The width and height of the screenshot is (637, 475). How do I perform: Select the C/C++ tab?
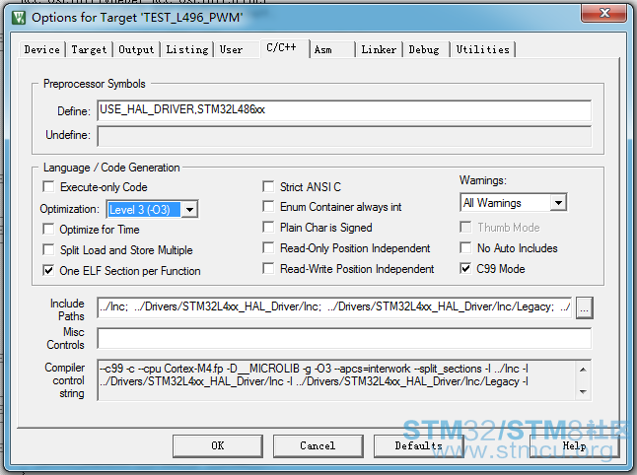pos(284,48)
